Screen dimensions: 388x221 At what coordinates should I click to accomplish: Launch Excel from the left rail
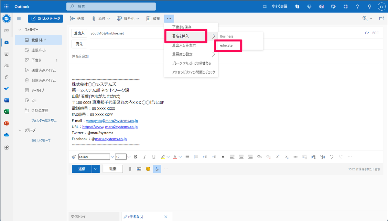(6, 112)
